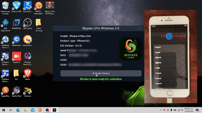Open SigmaPlus desktop shortcut
Viewport: 202px width, 113px height.
[5, 92]
